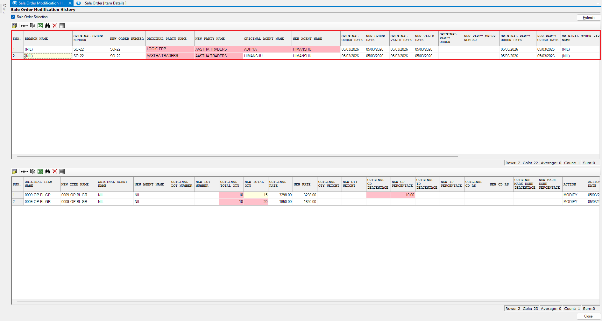Click first toolbar icon above the lower grid
The image size is (602, 321).
[14, 171]
